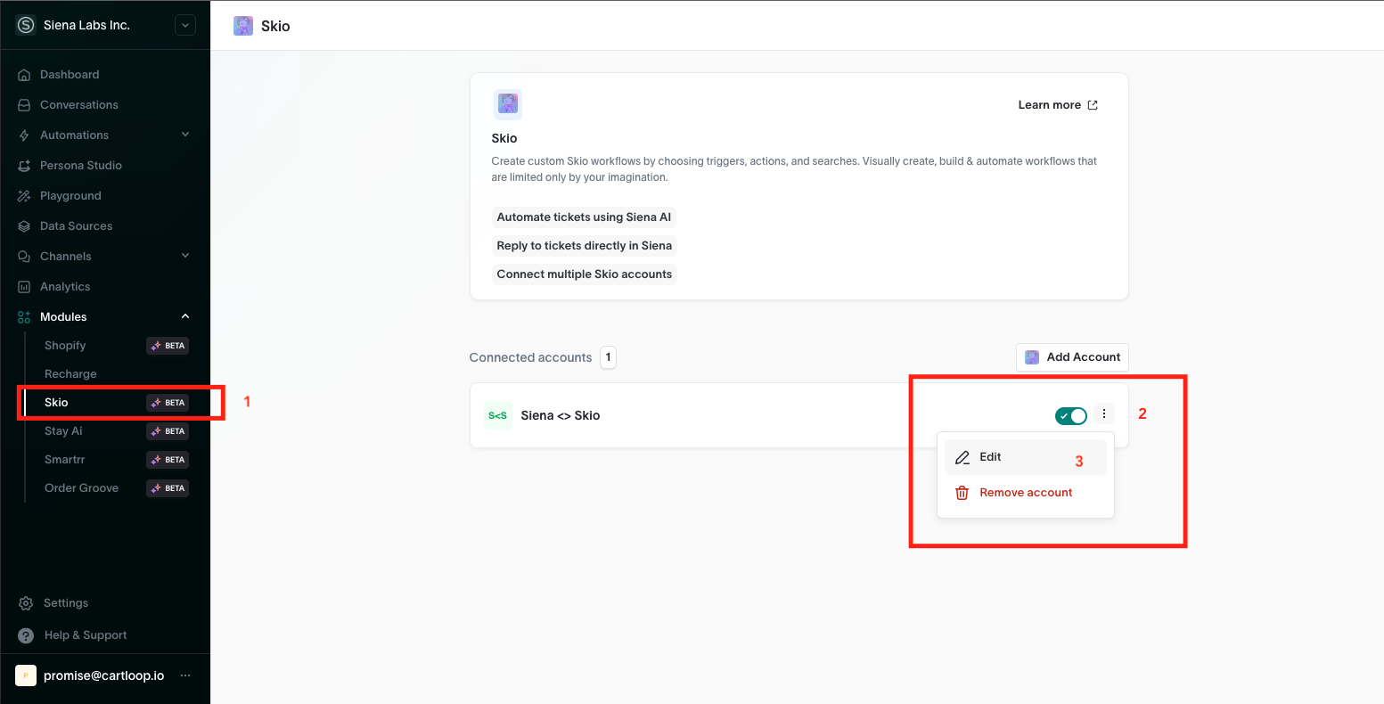Image resolution: width=1384 pixels, height=704 pixels.
Task: Click the Settings gear icon
Action: (26, 603)
